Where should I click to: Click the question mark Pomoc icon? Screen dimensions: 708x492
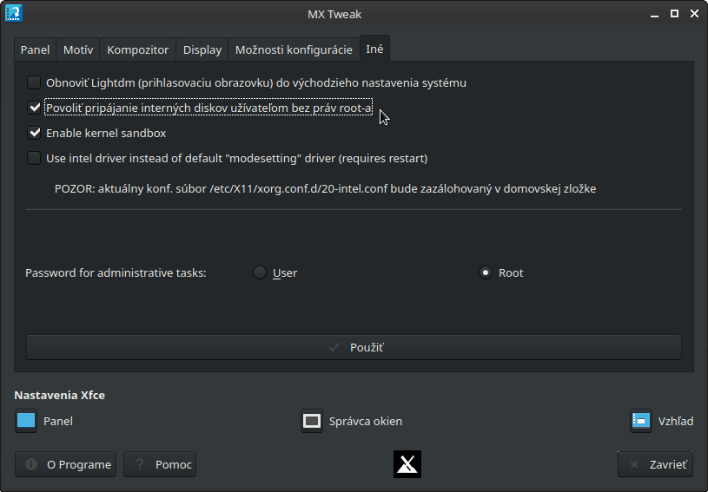coord(141,464)
